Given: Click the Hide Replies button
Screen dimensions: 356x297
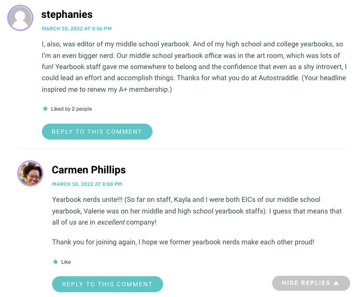Looking at the screenshot, I should [311, 283].
